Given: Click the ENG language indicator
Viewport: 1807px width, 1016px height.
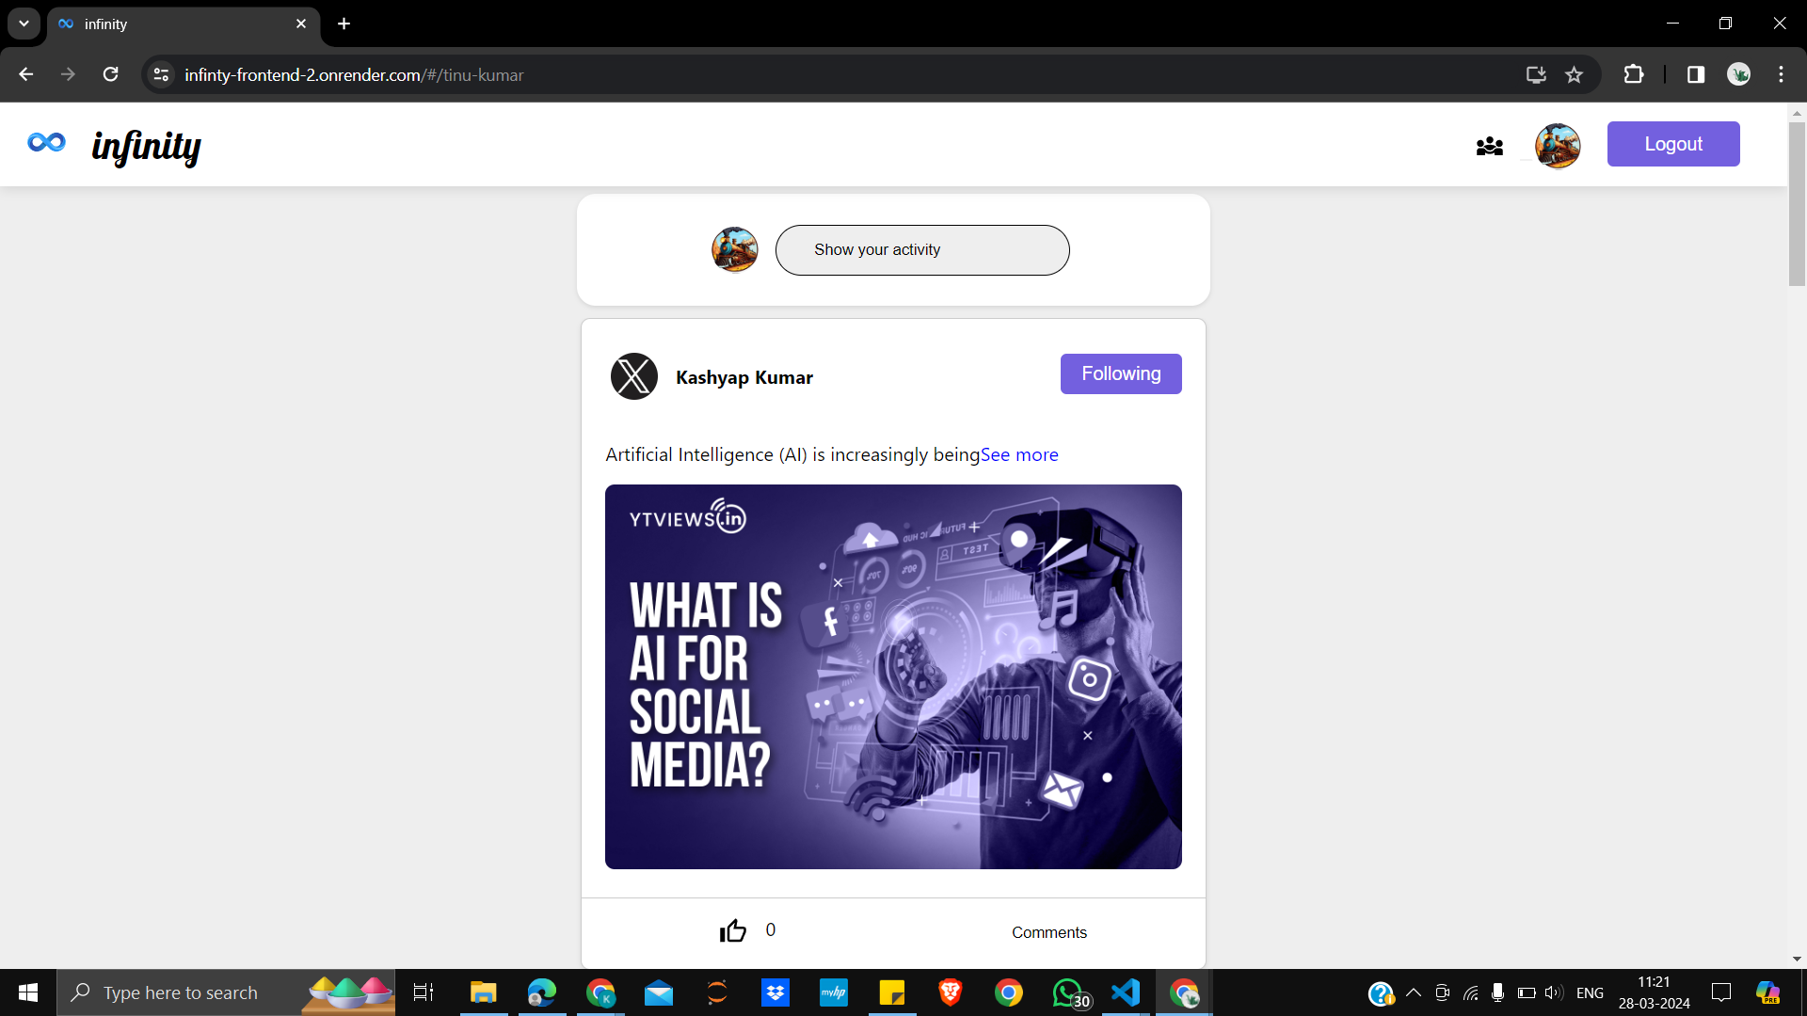Looking at the screenshot, I should pyautogui.click(x=1590, y=992).
